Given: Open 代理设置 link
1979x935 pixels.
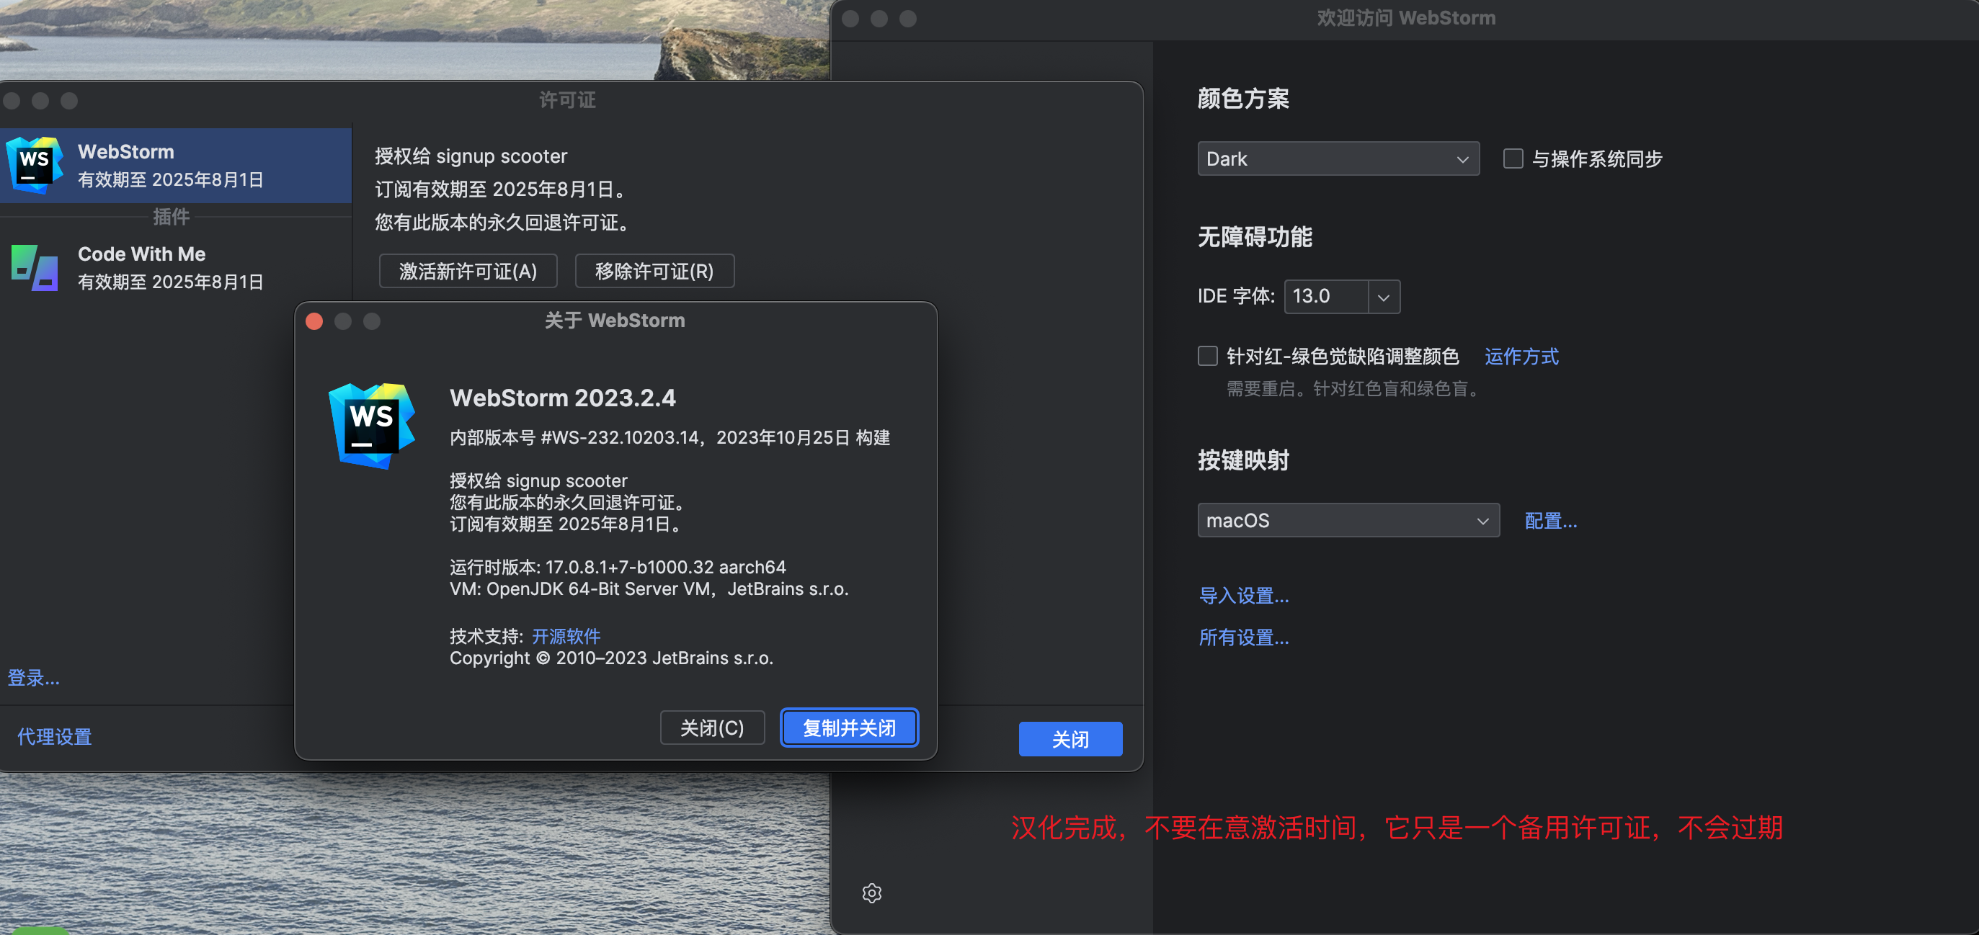Looking at the screenshot, I should point(54,737).
